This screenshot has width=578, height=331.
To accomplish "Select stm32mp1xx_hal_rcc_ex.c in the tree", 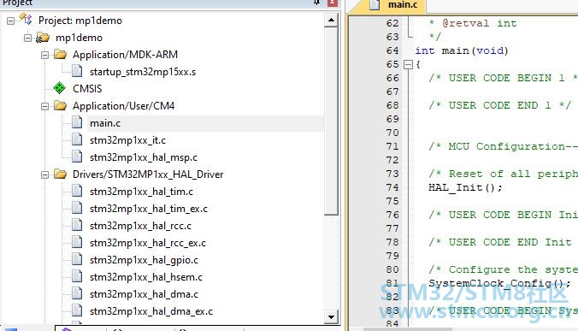I will pyautogui.click(x=148, y=243).
